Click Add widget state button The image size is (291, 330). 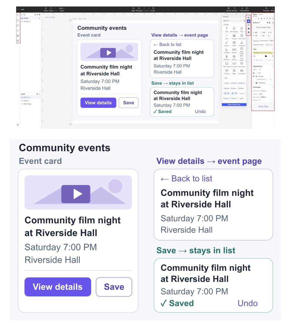[263, 27]
